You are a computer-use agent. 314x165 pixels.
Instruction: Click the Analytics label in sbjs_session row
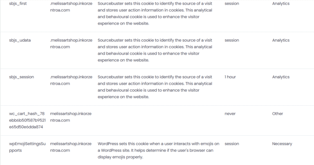(x=281, y=77)
